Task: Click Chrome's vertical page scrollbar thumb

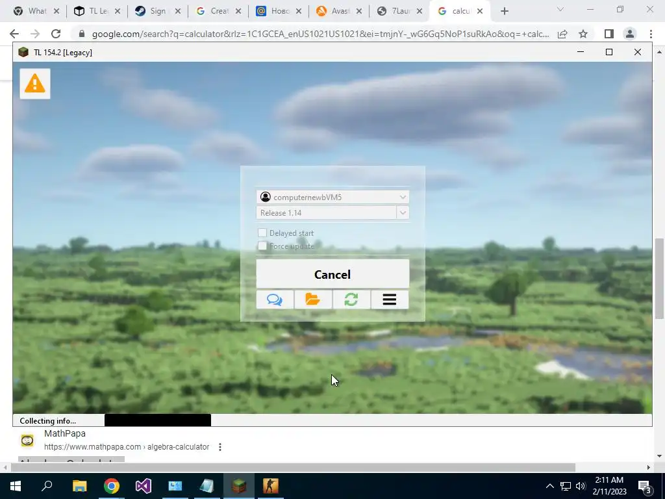Action: pos(659,278)
